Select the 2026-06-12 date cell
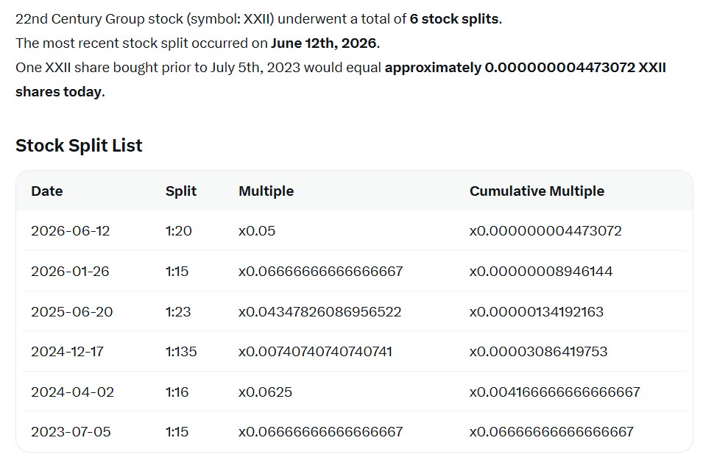Image resolution: width=703 pixels, height=460 pixels. click(x=71, y=231)
